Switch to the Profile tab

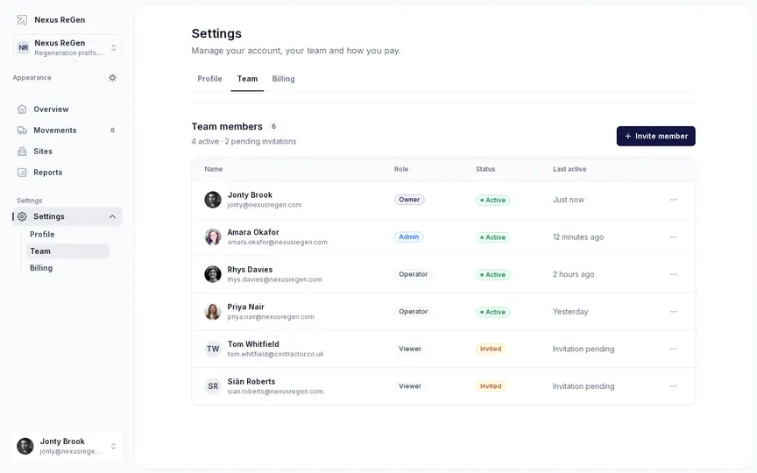click(x=209, y=79)
